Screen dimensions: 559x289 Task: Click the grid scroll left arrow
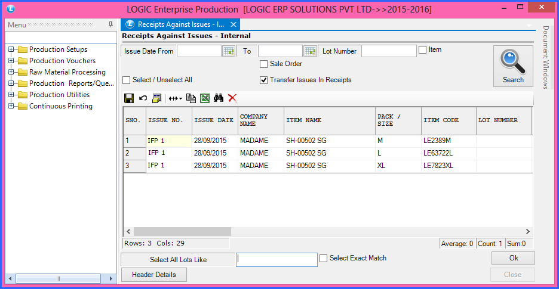coord(128,231)
